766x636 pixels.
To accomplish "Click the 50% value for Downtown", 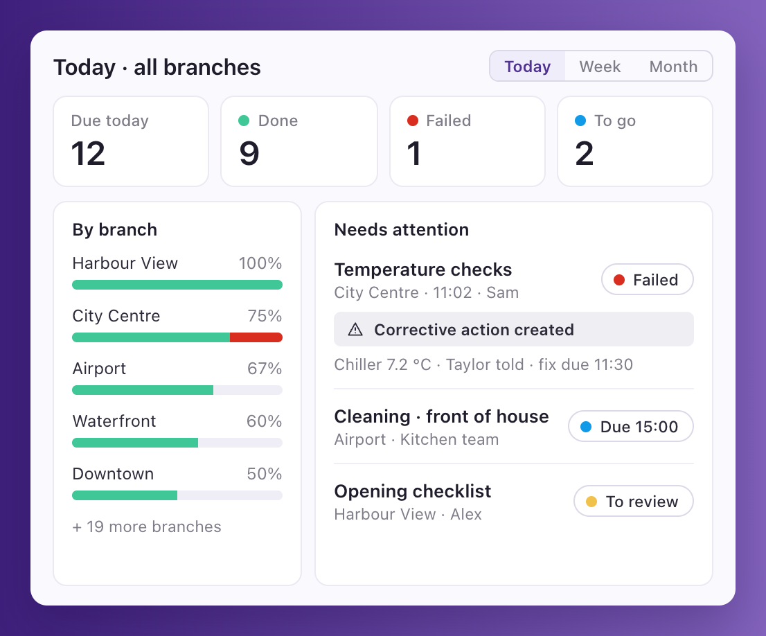I will [x=265, y=474].
